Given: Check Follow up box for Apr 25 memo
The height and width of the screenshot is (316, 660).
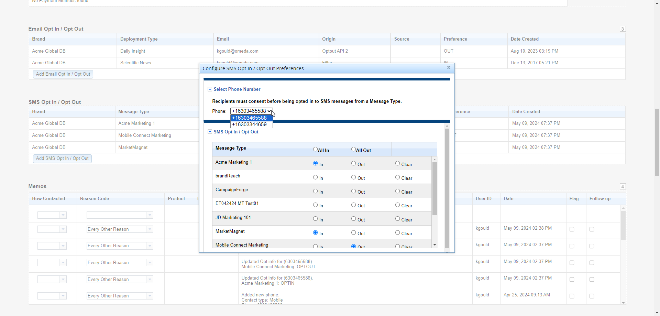Looking at the screenshot, I should 592,296.
